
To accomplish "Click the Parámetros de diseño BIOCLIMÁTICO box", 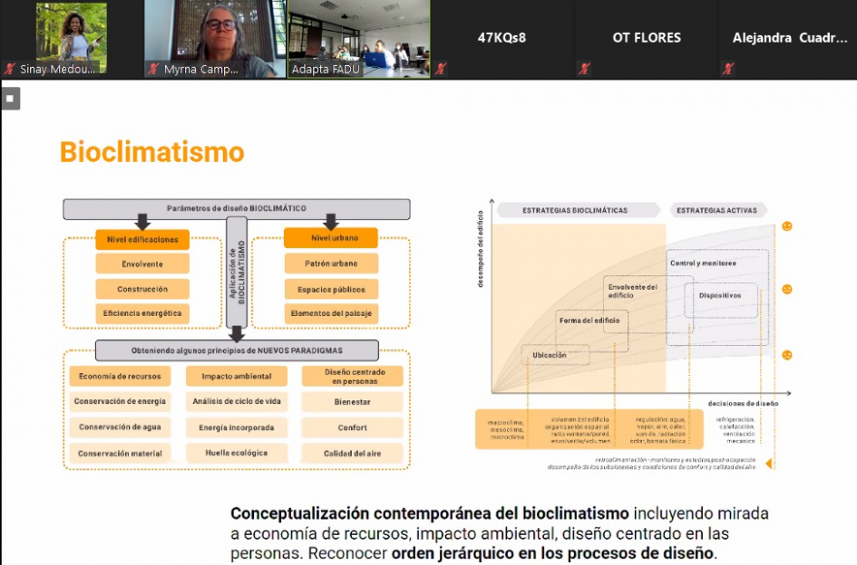I will click(x=236, y=209).
